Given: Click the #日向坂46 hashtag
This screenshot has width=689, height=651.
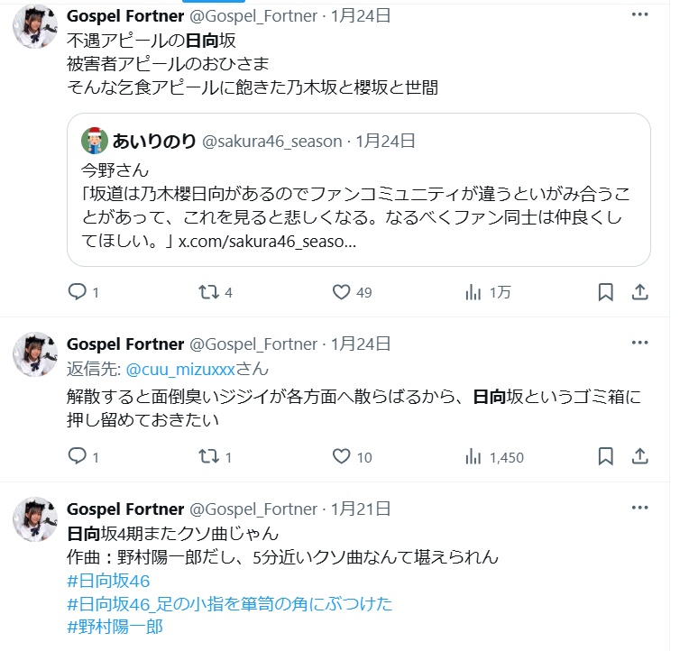Looking at the screenshot, I should point(108,581).
